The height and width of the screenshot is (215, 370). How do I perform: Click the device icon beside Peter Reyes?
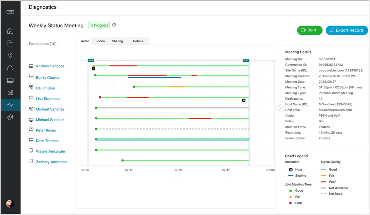click(31, 129)
